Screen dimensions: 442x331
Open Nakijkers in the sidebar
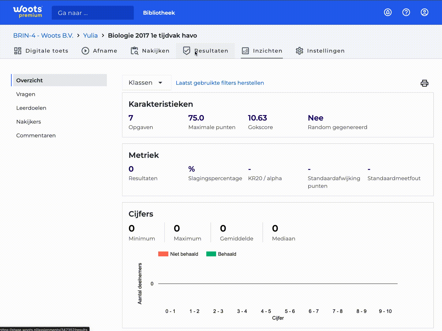coord(28,122)
